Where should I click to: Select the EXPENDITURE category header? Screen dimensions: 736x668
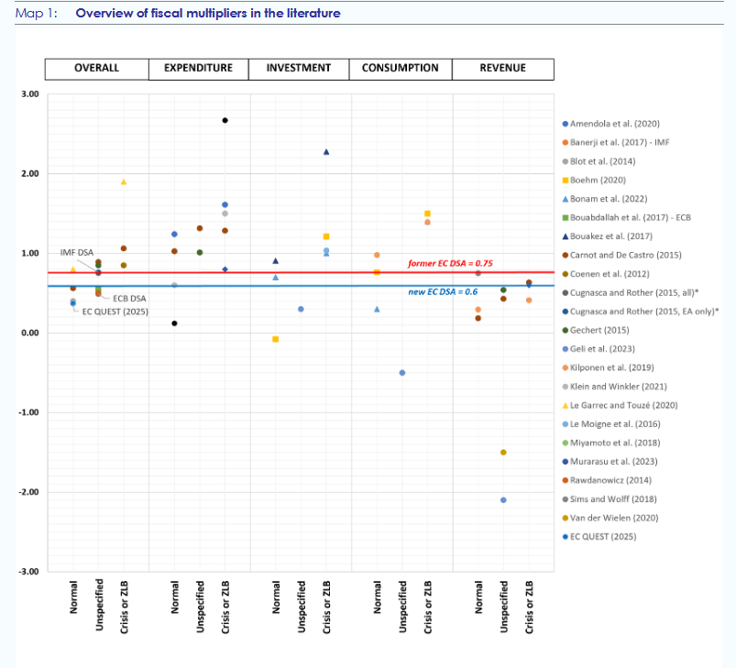click(x=198, y=69)
